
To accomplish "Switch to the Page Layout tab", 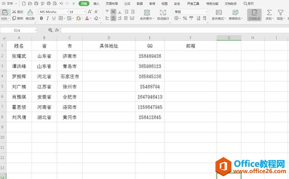I will point(112,4).
